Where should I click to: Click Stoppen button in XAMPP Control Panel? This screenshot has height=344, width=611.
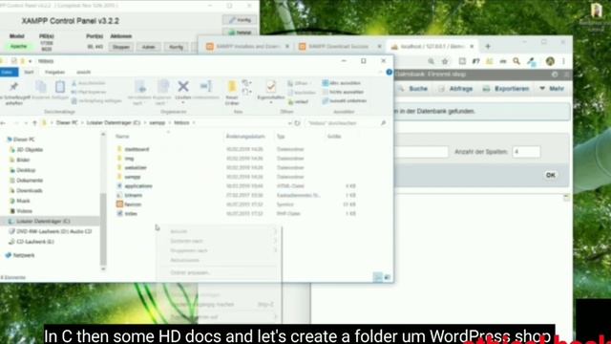pos(121,47)
